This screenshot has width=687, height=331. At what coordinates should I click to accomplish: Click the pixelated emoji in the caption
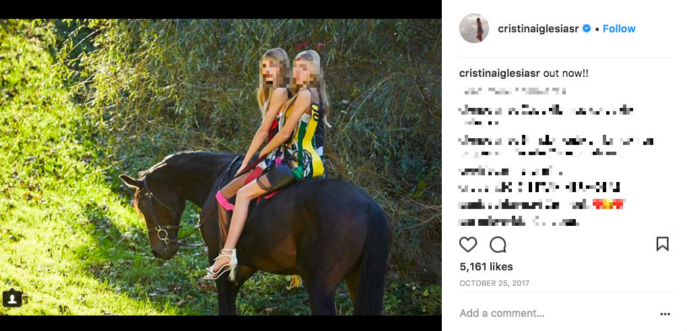(608, 204)
